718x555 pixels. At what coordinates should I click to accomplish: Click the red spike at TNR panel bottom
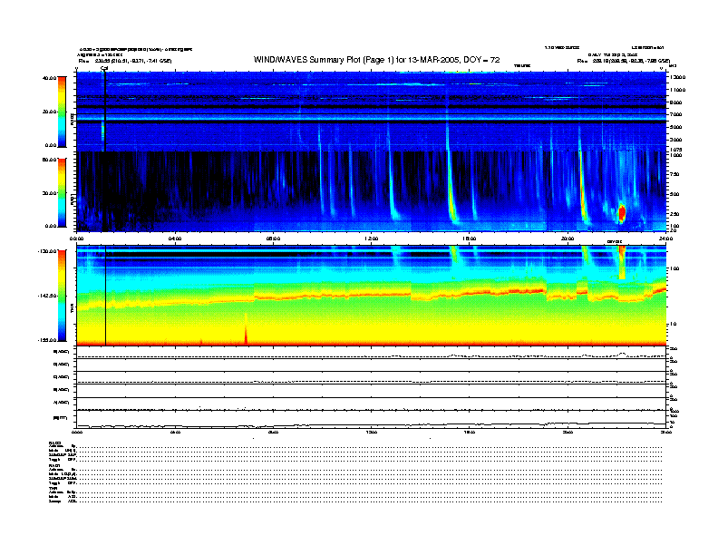(246, 332)
